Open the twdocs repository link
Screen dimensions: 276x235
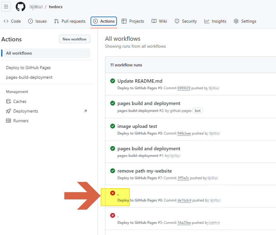coord(56,7)
